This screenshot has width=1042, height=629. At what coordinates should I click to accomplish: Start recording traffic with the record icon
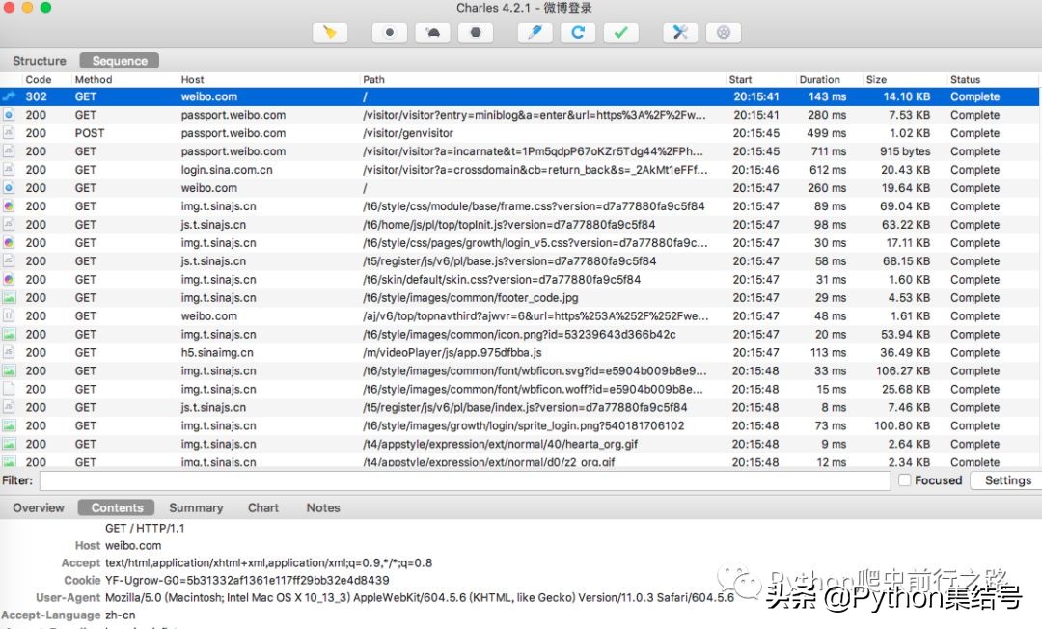coord(389,32)
